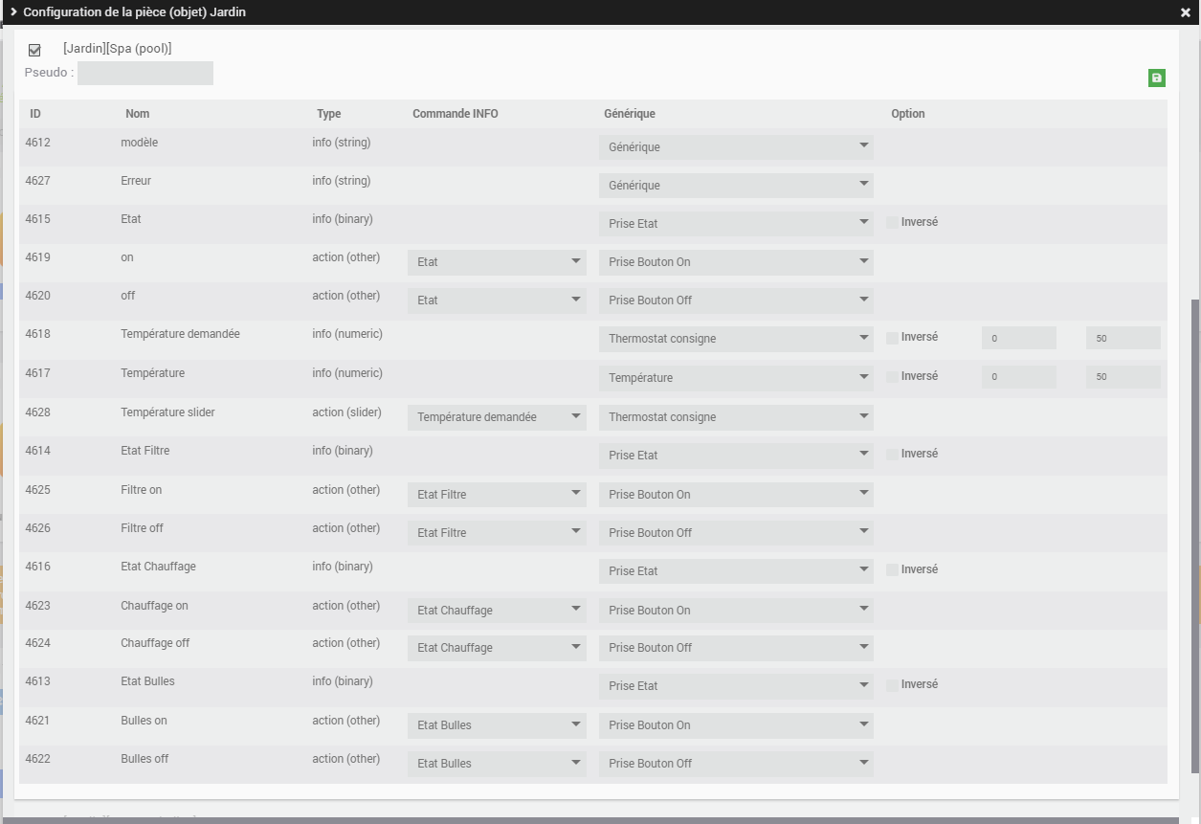Click minimum value field for Température demandée
This screenshot has height=824, width=1201.
click(x=1018, y=339)
